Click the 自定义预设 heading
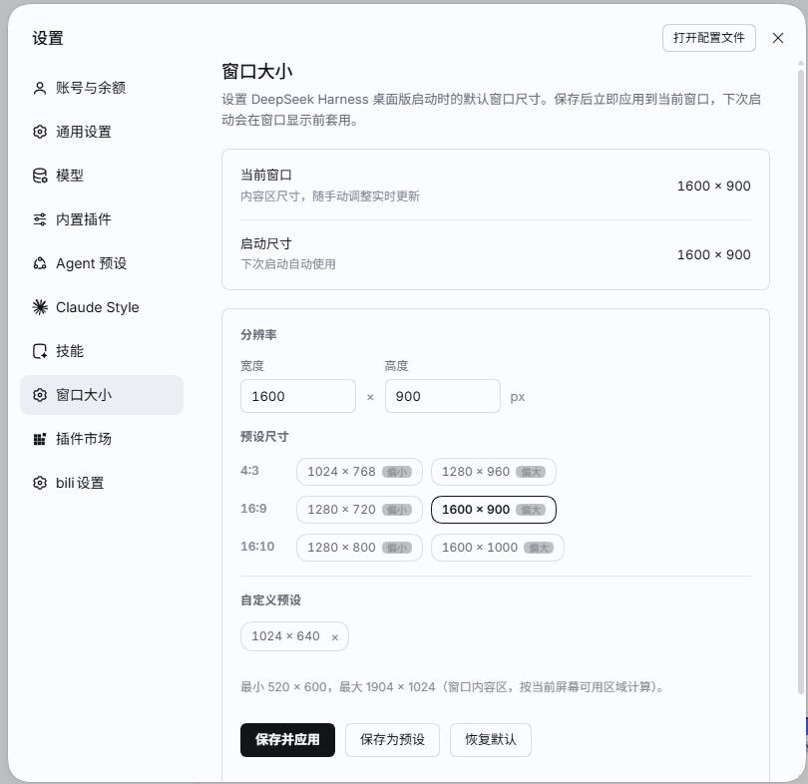 271,600
